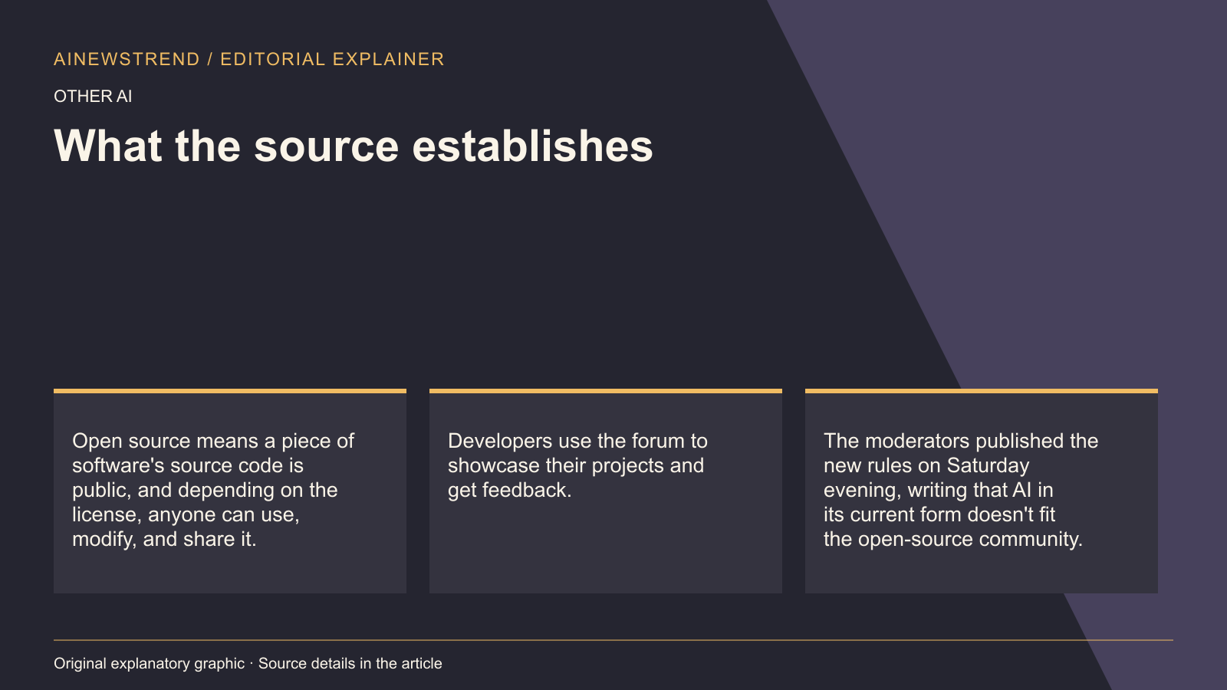Click the 'Original explanatory graphic' footer note
This screenshot has width=1227, height=690.
click(x=248, y=664)
